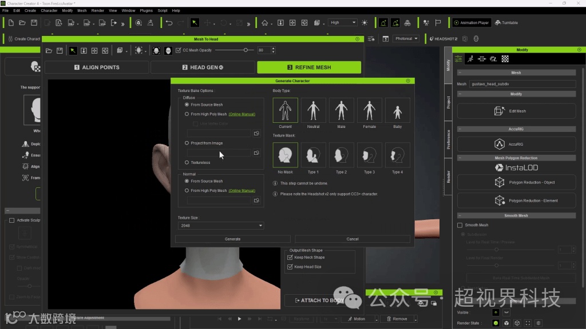Click the open folder icon in Mesh To Head toolbar
Viewport: 586px width, 329px height.
pos(49,50)
